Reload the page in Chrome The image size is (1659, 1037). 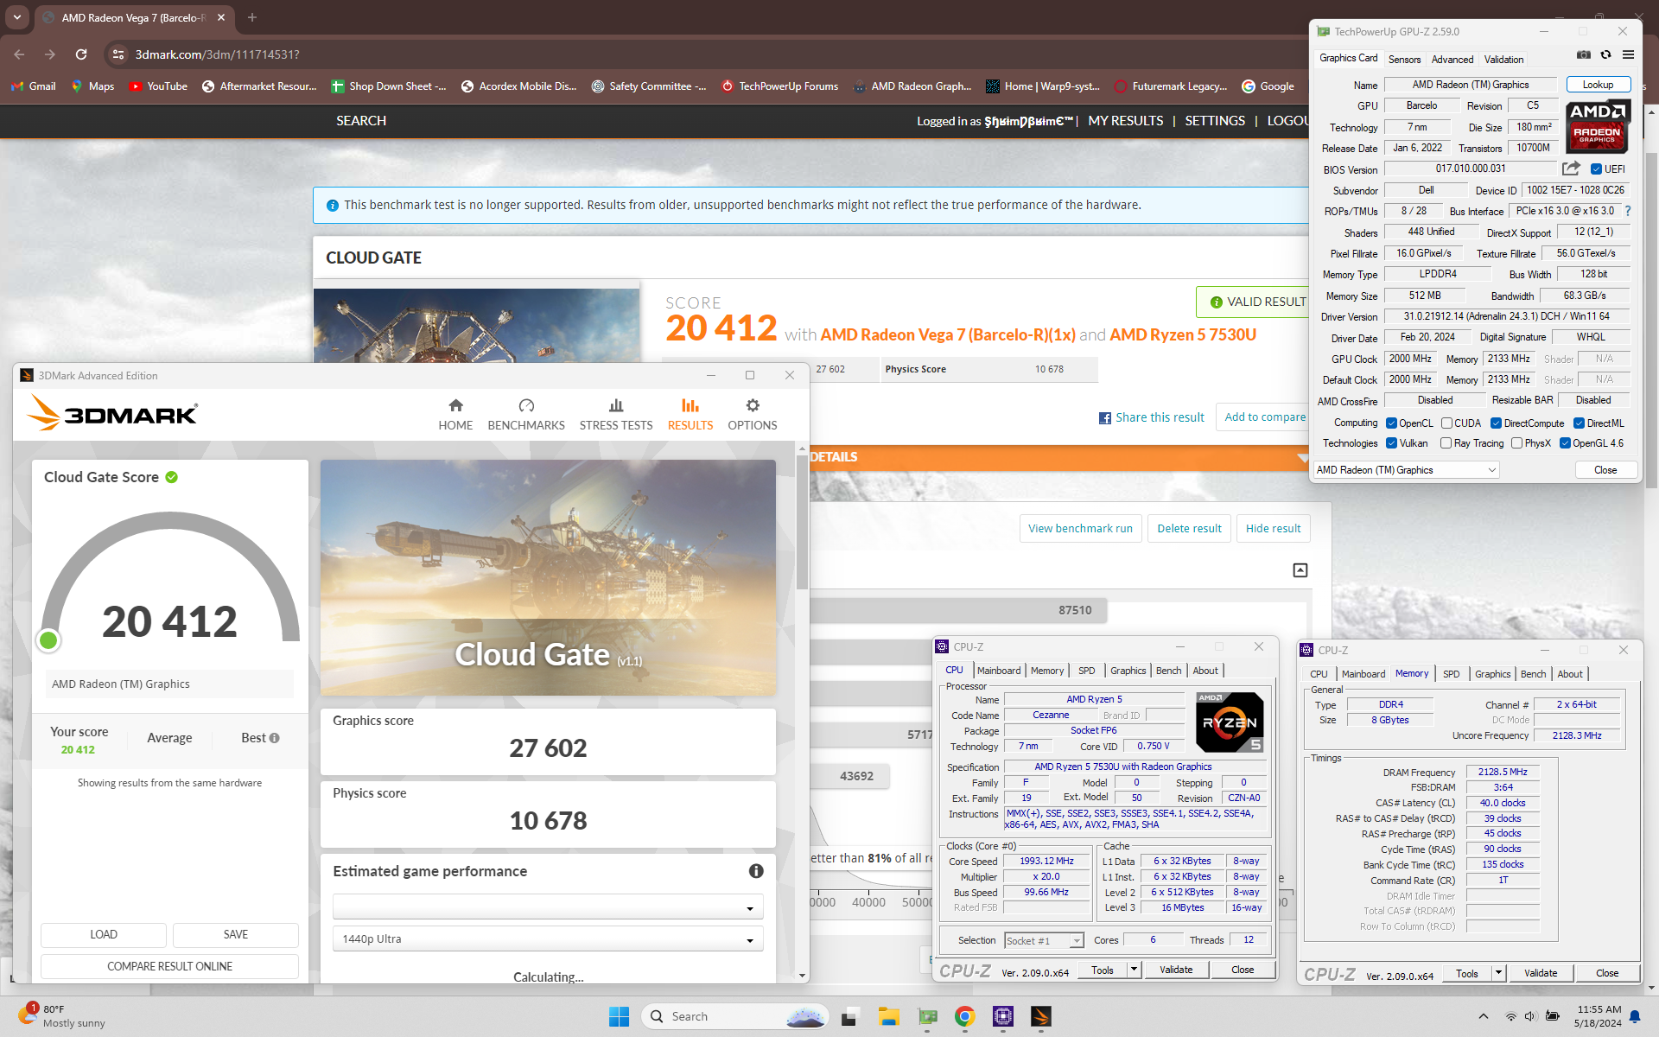click(81, 54)
